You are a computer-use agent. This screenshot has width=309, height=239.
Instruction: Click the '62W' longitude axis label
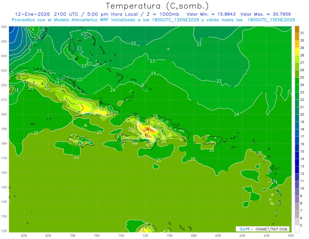click(x=267, y=235)
